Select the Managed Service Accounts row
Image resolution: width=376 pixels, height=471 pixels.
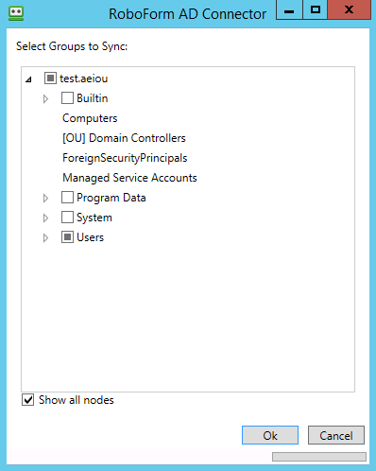coord(129,178)
